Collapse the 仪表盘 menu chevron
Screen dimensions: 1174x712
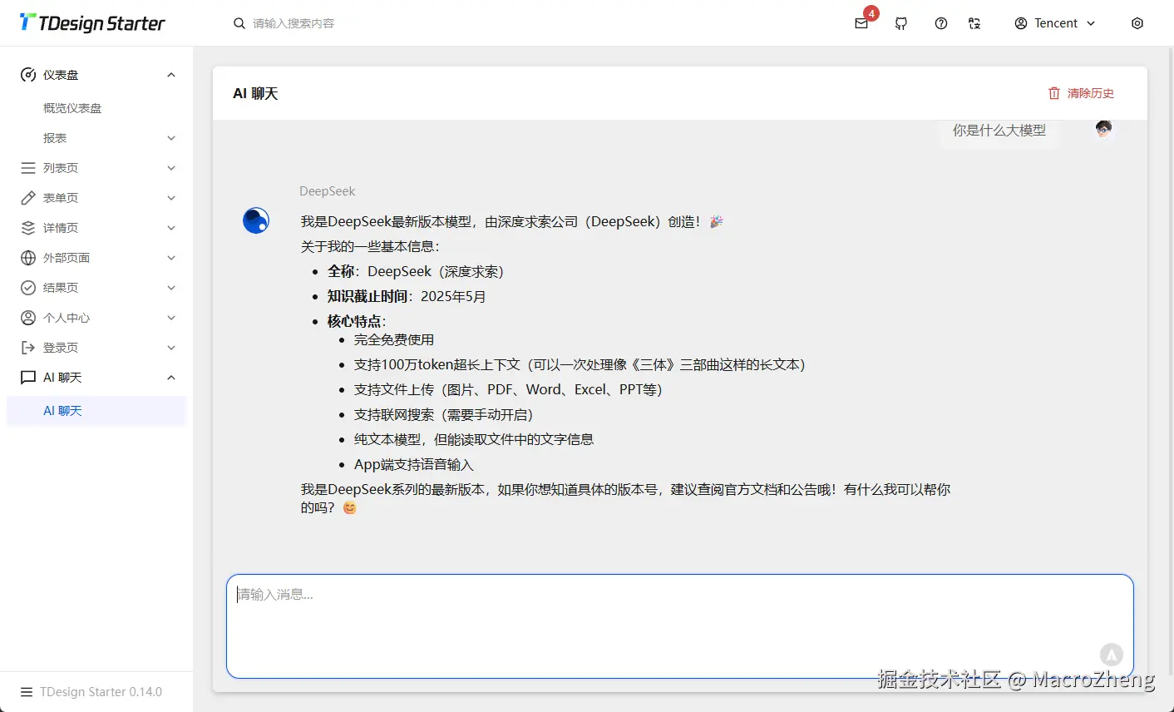(171, 75)
